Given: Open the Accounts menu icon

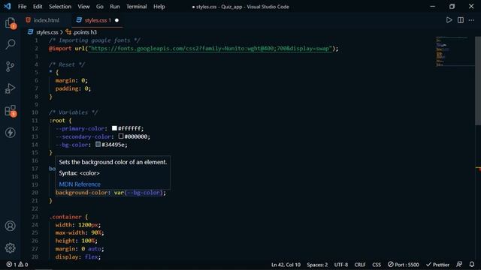Looking at the screenshot, I should point(10,226).
